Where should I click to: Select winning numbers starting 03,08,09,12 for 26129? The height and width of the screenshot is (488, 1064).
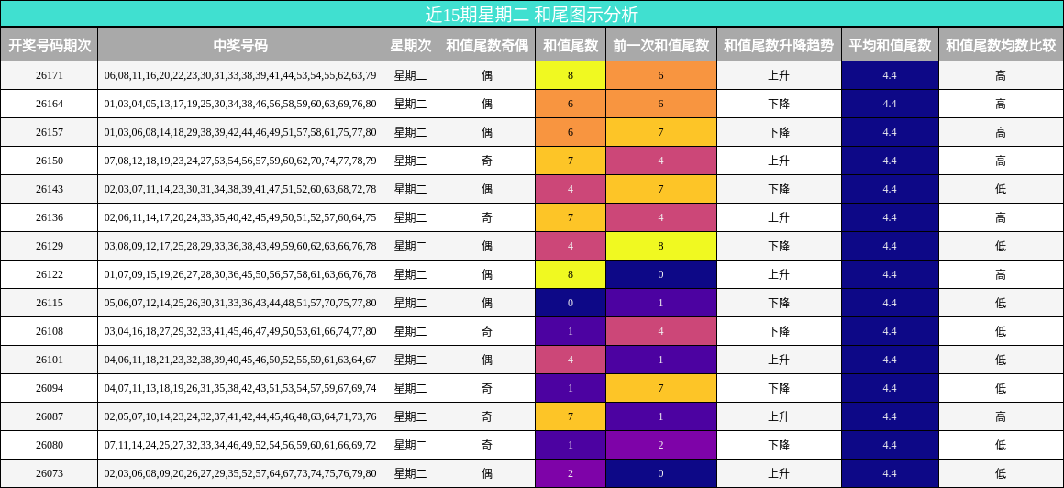[240, 247]
